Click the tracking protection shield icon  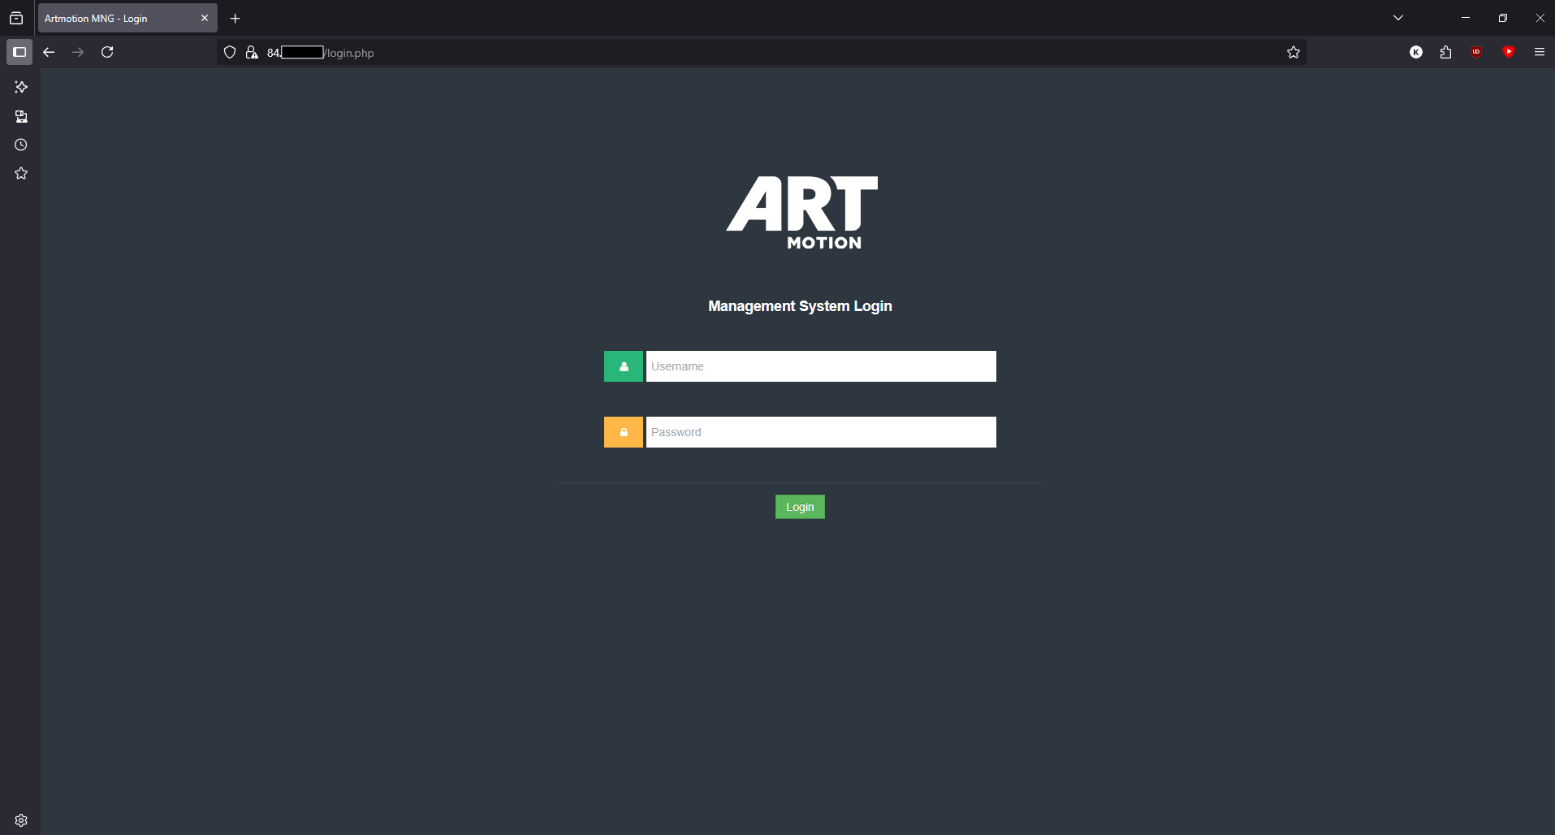(230, 53)
